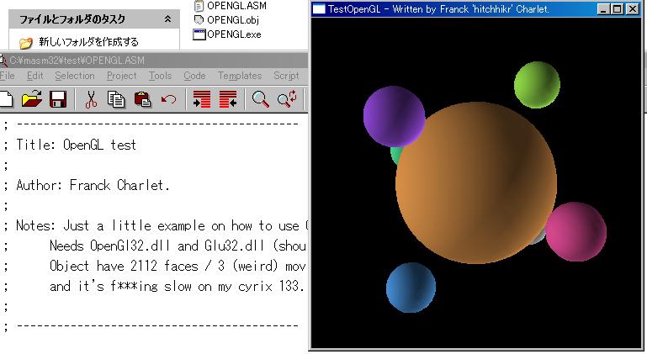
Task: Click the outdent lines icon
Action: click(227, 99)
